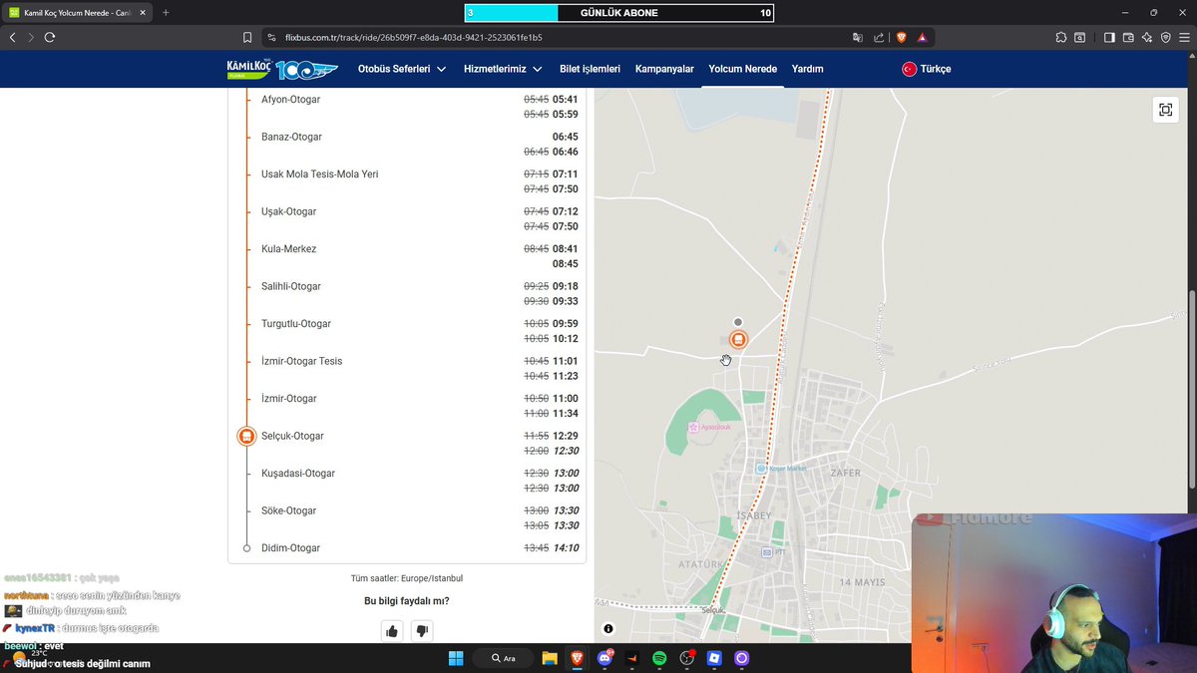The width and height of the screenshot is (1197, 673).
Task: Click Selçuk arrival time 12:29
Action: point(566,436)
